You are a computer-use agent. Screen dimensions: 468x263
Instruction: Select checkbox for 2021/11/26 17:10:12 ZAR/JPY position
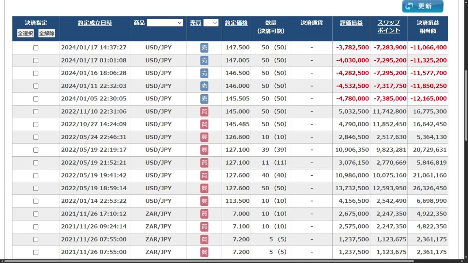35,214
